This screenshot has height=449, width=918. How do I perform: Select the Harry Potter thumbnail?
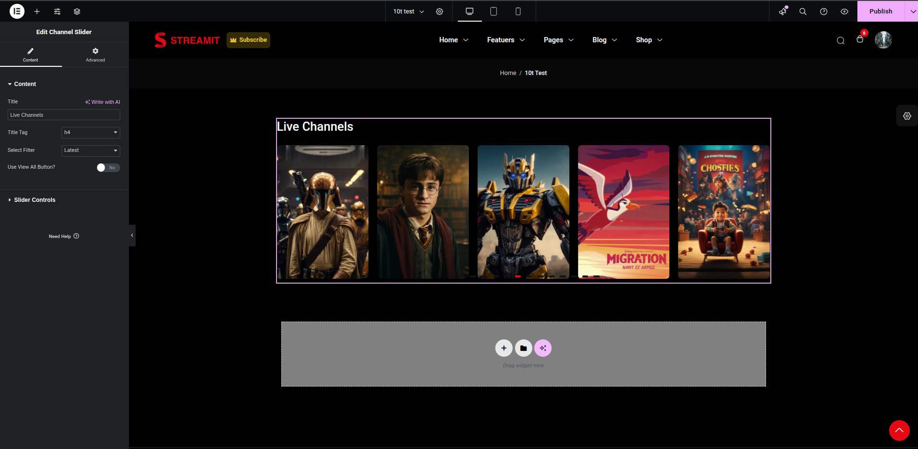[x=423, y=212]
